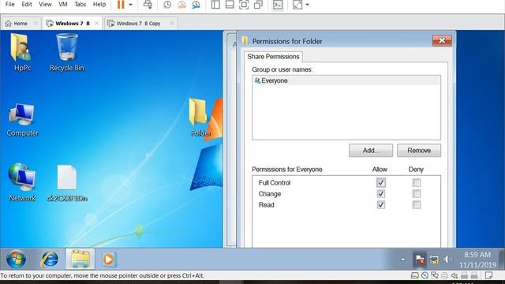Toggle Allow for Change permission
The width and height of the screenshot is (505, 284).
point(380,193)
